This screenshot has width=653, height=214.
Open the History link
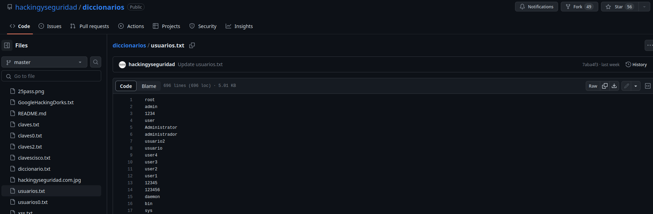(x=636, y=64)
